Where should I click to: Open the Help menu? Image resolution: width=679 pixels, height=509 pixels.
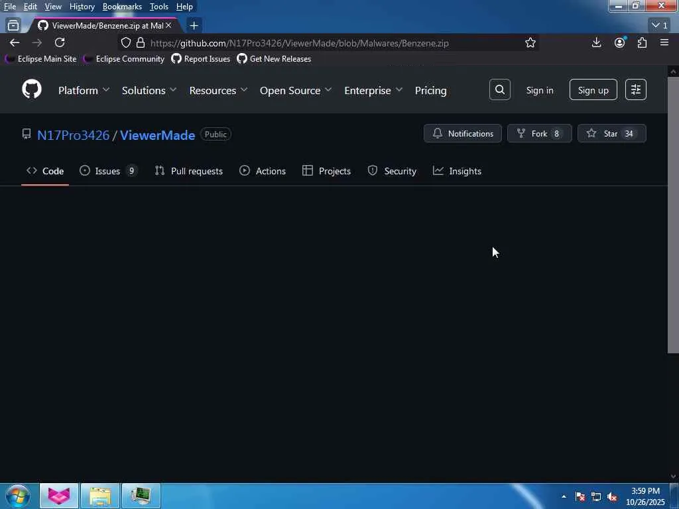pyautogui.click(x=184, y=7)
